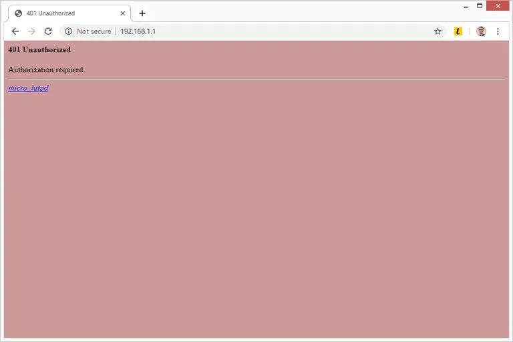Follow the micro_httpd link
Screen dimensions: 513x342
point(28,88)
